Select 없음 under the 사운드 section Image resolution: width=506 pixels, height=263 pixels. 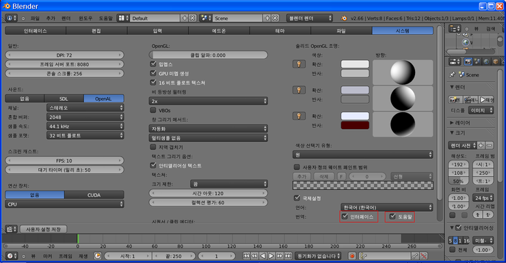(25, 98)
